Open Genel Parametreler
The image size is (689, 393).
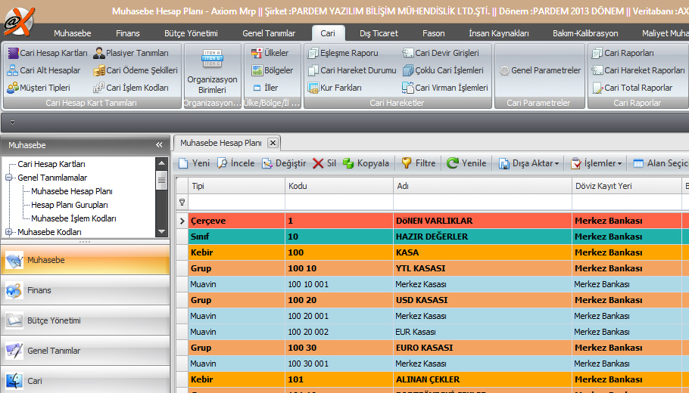tap(540, 70)
